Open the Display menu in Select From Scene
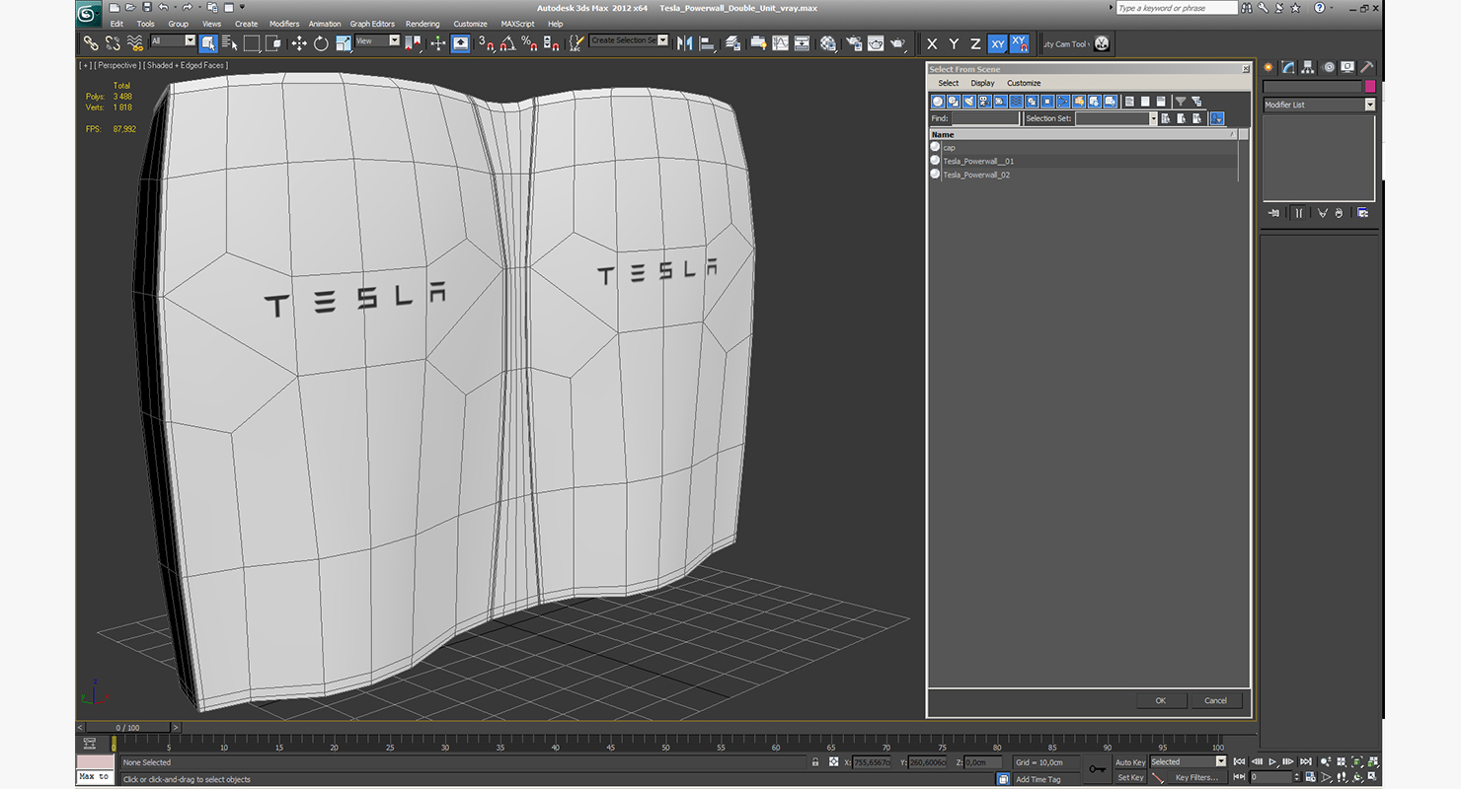 (x=982, y=83)
